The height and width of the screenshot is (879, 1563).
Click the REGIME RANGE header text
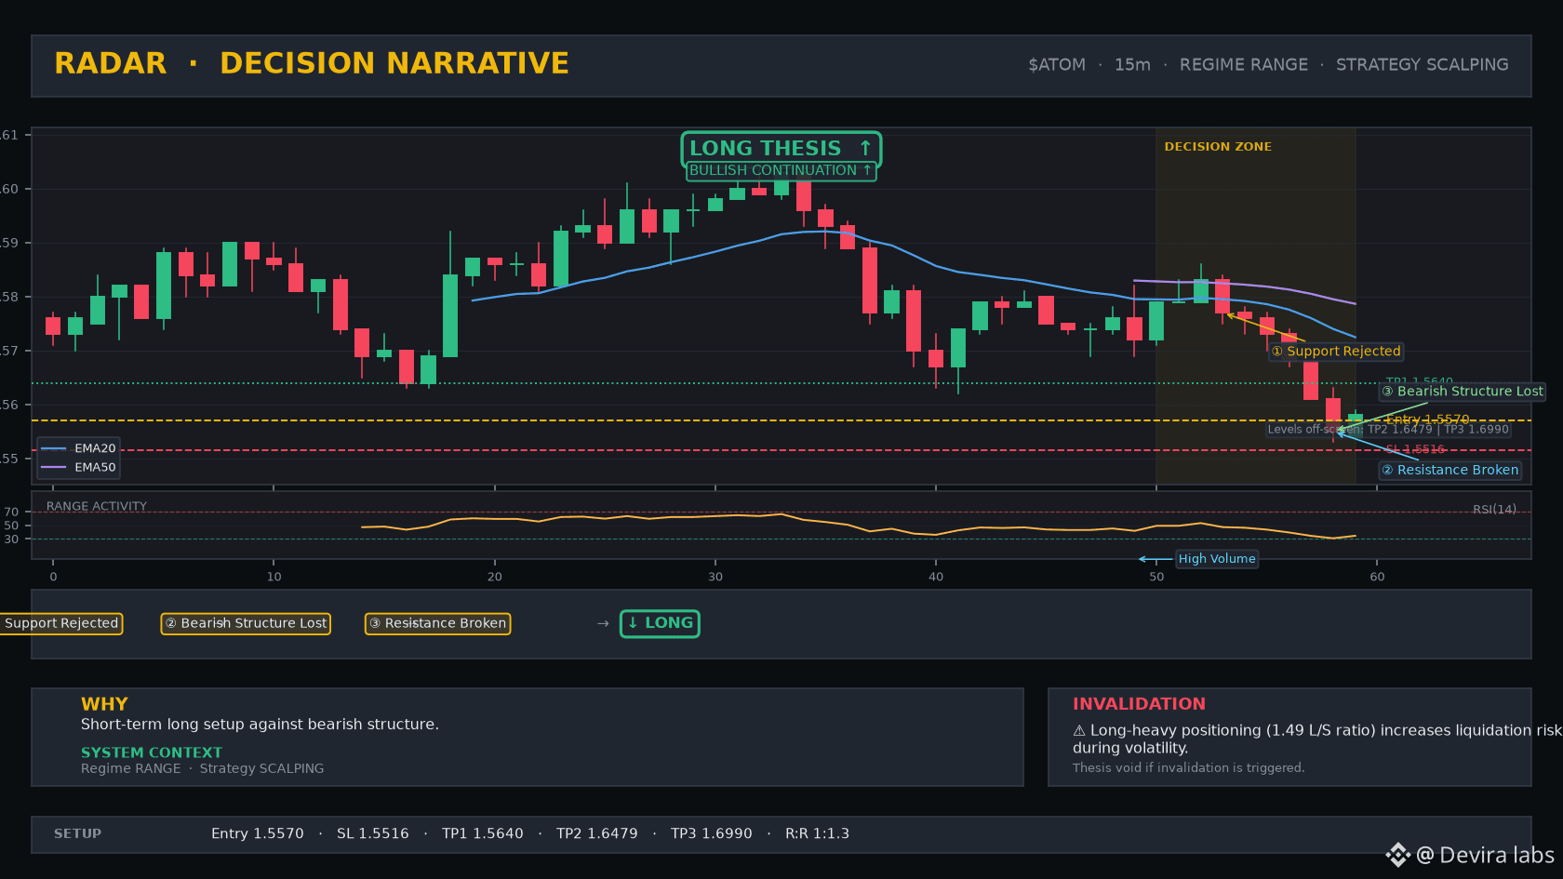(1244, 65)
